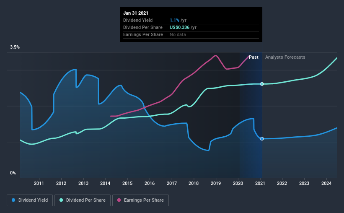
Task: Click the Analysts Forecasts label
Action: coord(285,57)
